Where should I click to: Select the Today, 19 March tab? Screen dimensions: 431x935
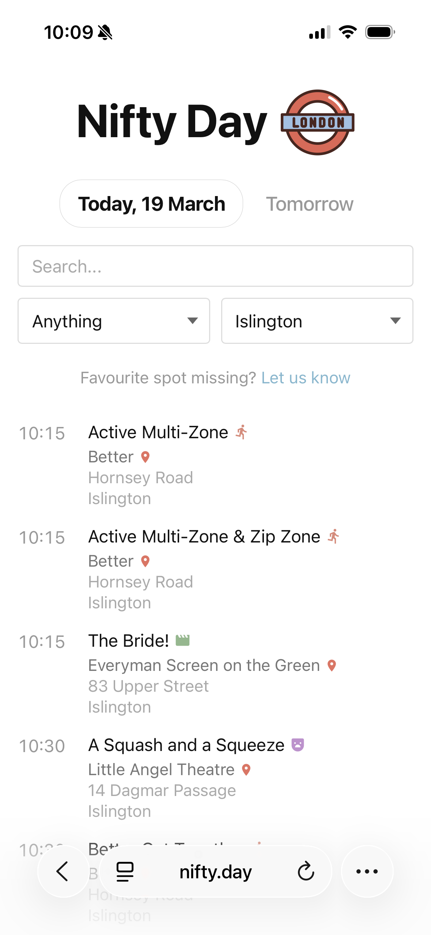(151, 204)
